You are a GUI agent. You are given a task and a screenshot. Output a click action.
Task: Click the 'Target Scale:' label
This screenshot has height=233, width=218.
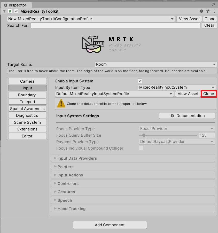[20, 65]
